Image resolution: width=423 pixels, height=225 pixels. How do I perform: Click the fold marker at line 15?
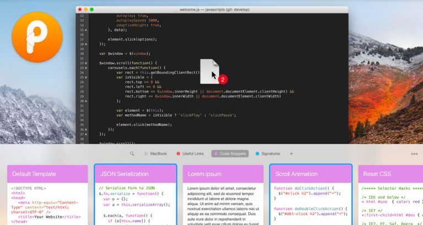click(85, 30)
